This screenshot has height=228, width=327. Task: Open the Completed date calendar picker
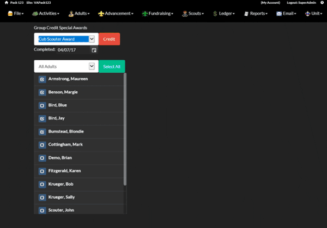(x=94, y=50)
